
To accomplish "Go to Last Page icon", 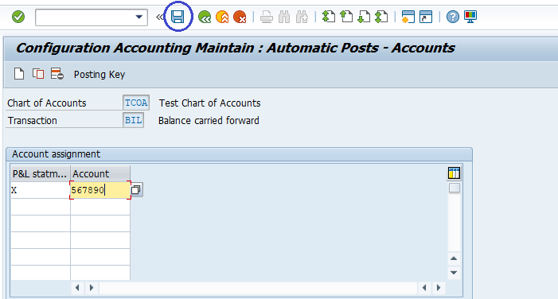I will click(381, 17).
